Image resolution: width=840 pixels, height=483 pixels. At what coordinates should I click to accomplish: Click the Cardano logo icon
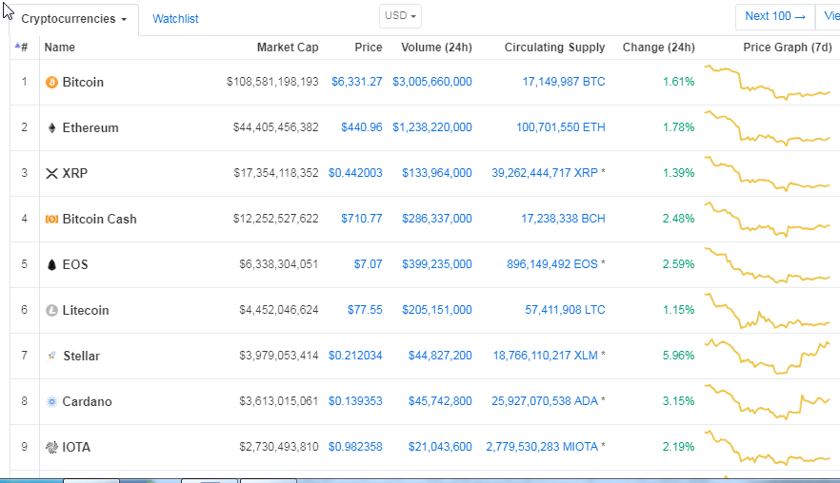point(51,401)
